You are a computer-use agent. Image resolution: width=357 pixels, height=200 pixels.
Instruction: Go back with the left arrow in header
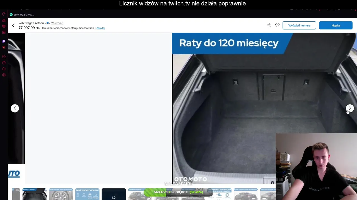click(x=13, y=25)
